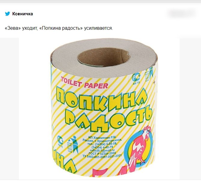
Task: Click the ГОСТ Р 52354-2005 line
Action: tap(102, 153)
